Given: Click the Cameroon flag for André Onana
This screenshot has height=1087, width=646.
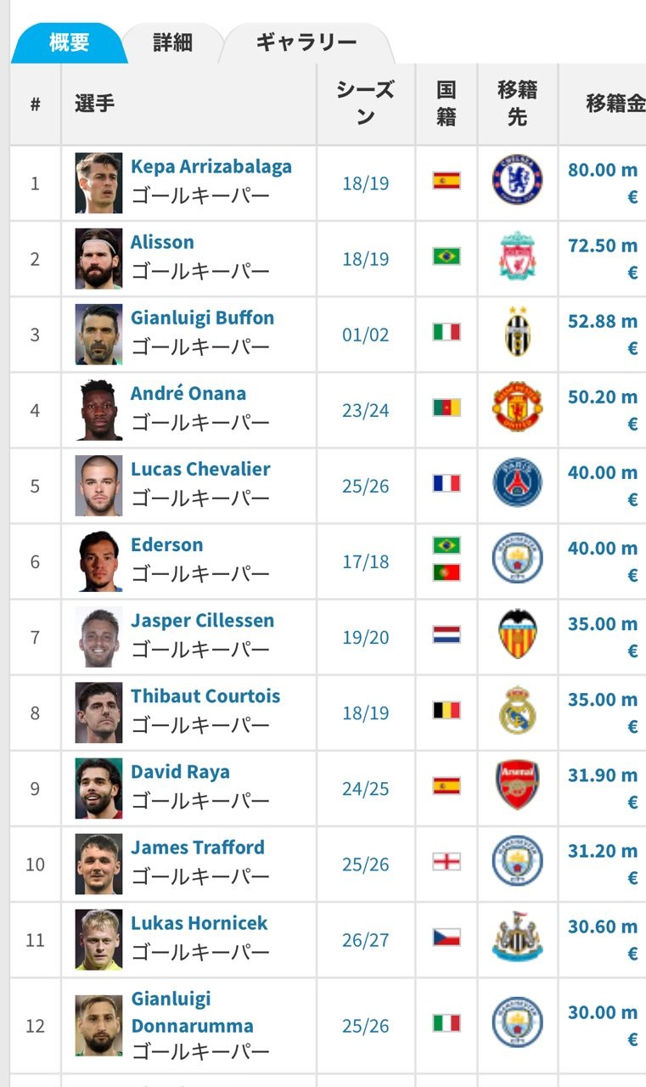Looking at the screenshot, I should tap(447, 408).
